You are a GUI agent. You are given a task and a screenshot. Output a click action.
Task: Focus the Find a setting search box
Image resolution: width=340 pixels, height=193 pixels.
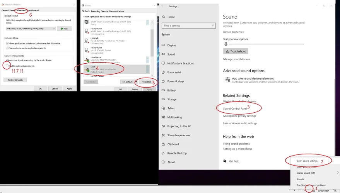click(x=188, y=25)
